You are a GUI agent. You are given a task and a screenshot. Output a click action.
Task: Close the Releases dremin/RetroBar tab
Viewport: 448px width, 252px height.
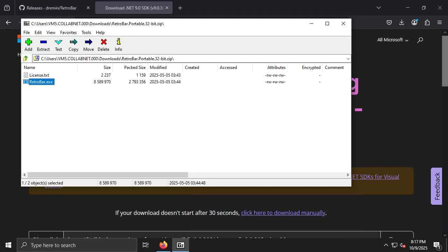(x=88, y=8)
